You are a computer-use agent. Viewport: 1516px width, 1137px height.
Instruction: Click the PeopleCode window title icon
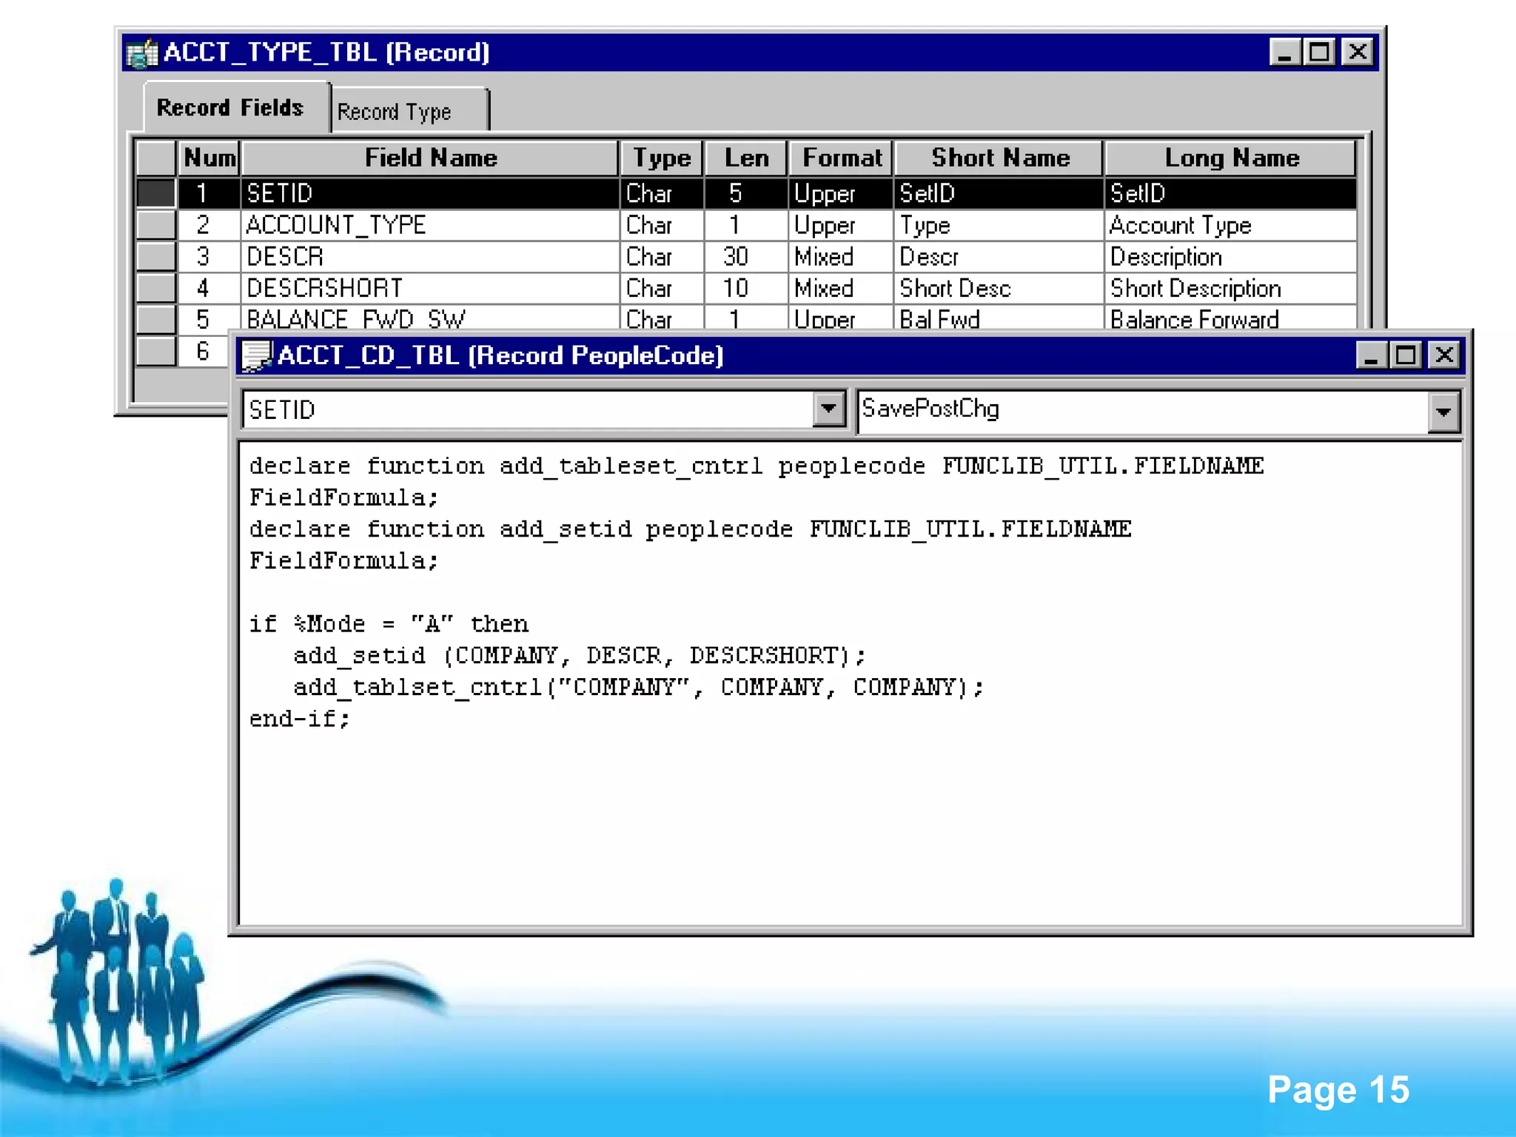256,355
